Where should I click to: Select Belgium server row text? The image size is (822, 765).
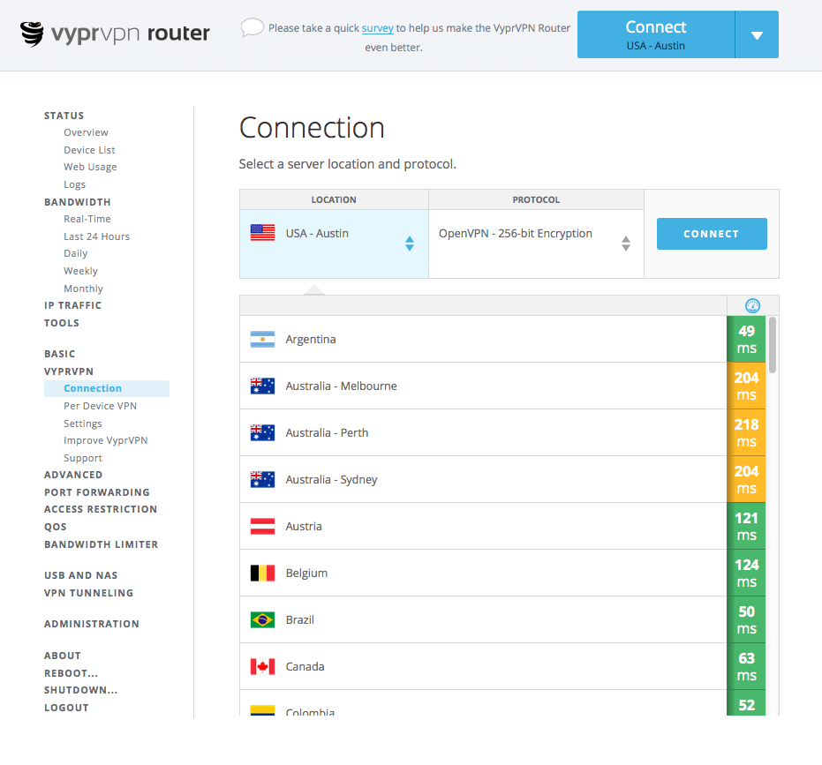[306, 574]
